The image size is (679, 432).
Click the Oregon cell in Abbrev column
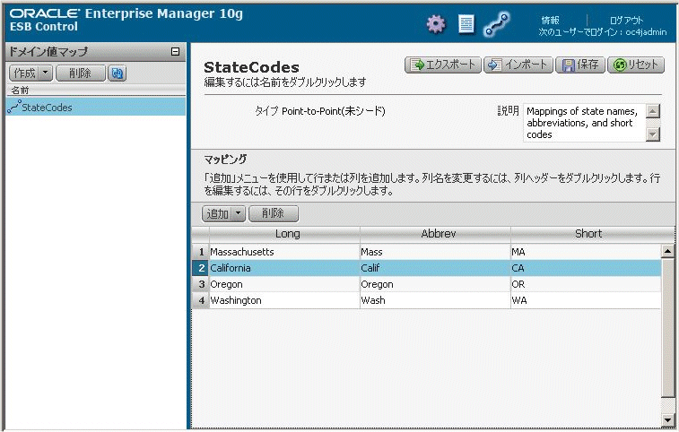point(435,284)
